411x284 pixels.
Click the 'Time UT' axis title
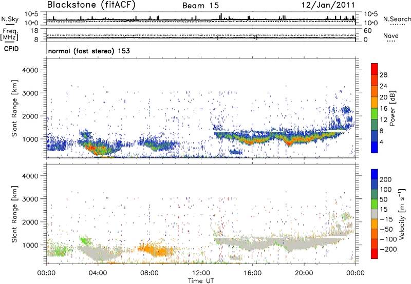[201, 280]
